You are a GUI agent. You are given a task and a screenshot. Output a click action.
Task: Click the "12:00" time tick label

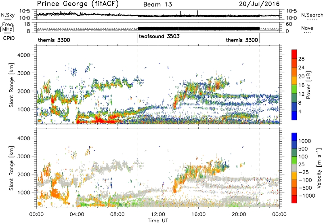click(x=158, y=215)
